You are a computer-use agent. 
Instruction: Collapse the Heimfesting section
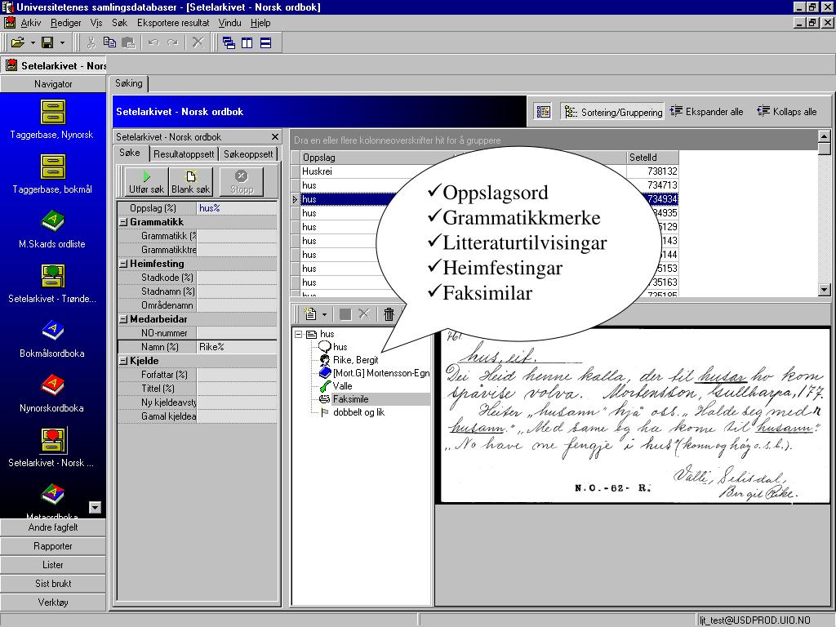pyautogui.click(x=123, y=264)
